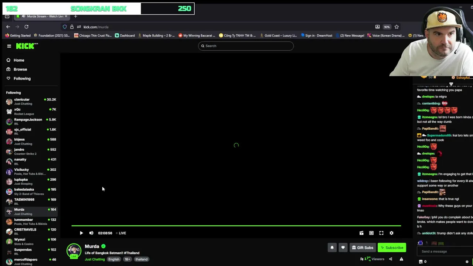Open a new browser tab
Screen dimensions: 473x266
tap(75, 16)
